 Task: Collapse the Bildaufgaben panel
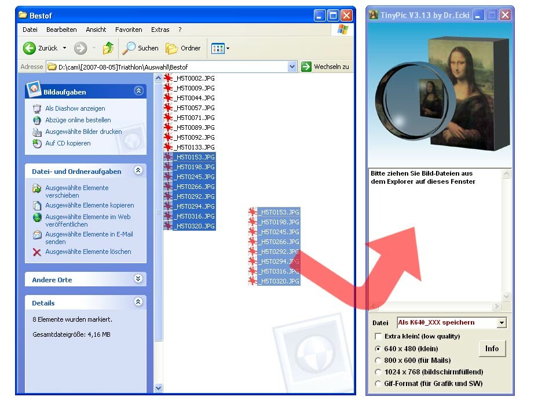tap(138, 91)
